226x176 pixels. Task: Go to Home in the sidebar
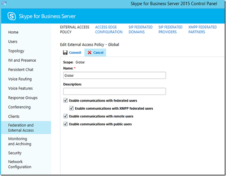pos(13,32)
